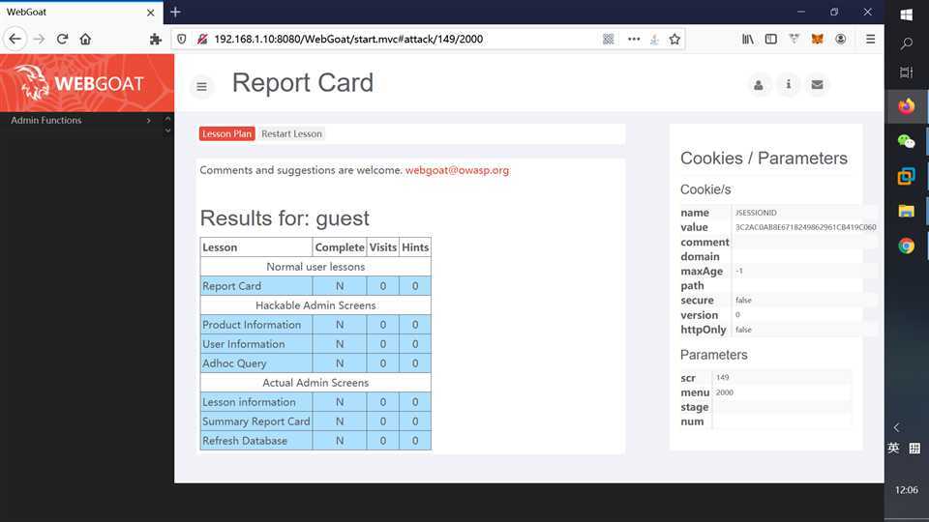Click the menu parameter value 2000
The width and height of the screenshot is (929, 522).
pos(724,392)
